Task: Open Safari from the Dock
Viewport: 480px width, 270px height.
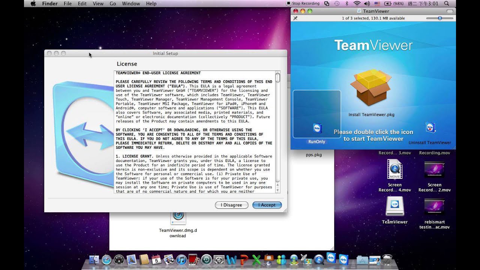Action: (x=106, y=259)
